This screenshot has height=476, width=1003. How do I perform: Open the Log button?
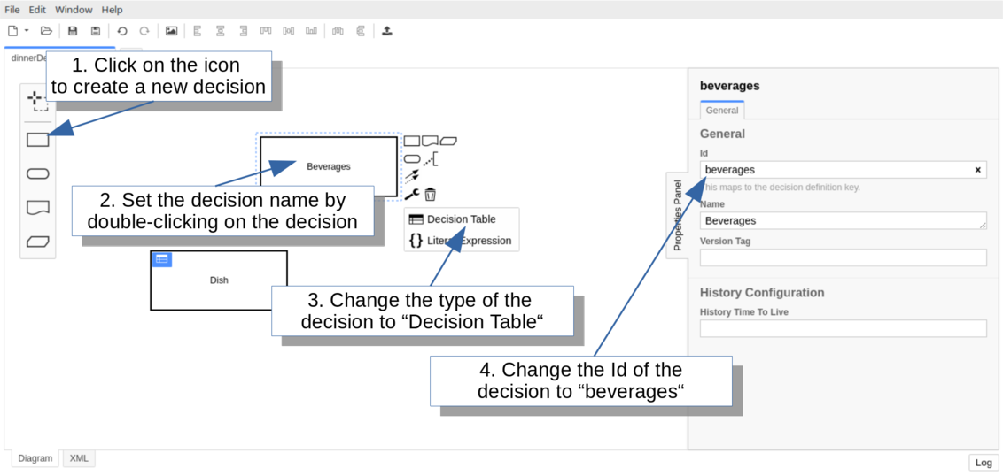click(x=984, y=463)
